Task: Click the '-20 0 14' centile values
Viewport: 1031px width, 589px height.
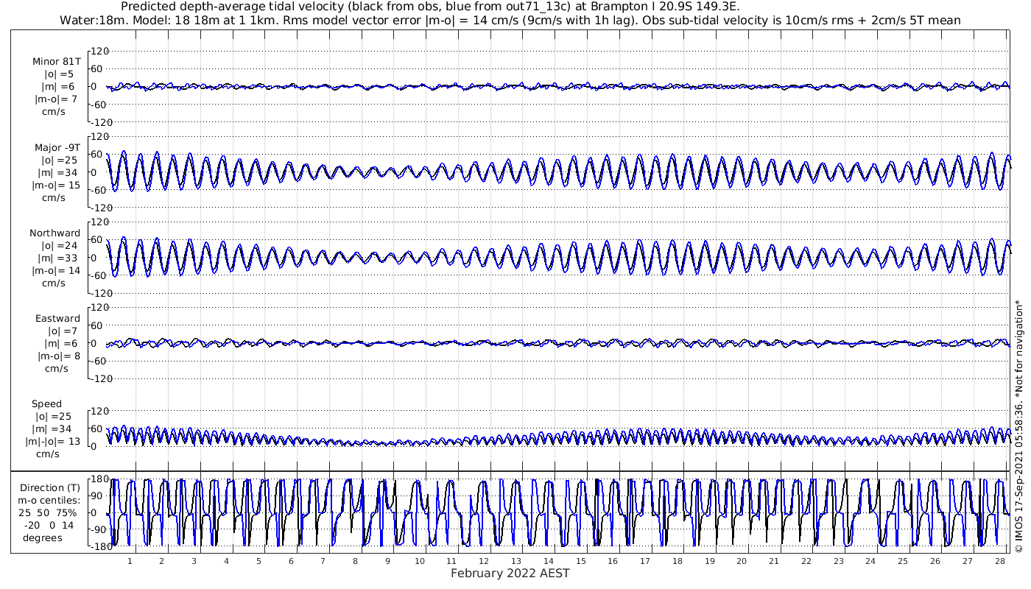Action: (48, 526)
